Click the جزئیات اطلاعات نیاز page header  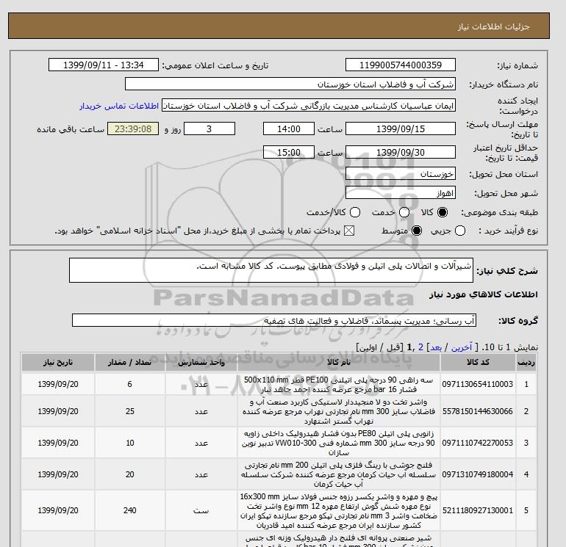coord(493,26)
